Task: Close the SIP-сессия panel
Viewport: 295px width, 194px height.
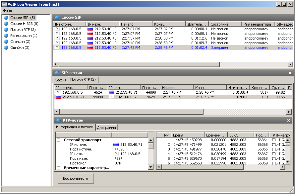Action: pos(290,73)
